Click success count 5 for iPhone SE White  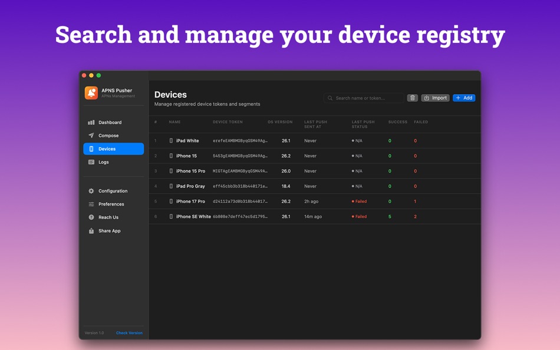tap(390, 216)
